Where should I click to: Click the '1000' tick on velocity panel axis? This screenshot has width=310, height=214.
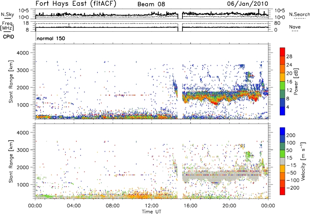(x=22, y=185)
